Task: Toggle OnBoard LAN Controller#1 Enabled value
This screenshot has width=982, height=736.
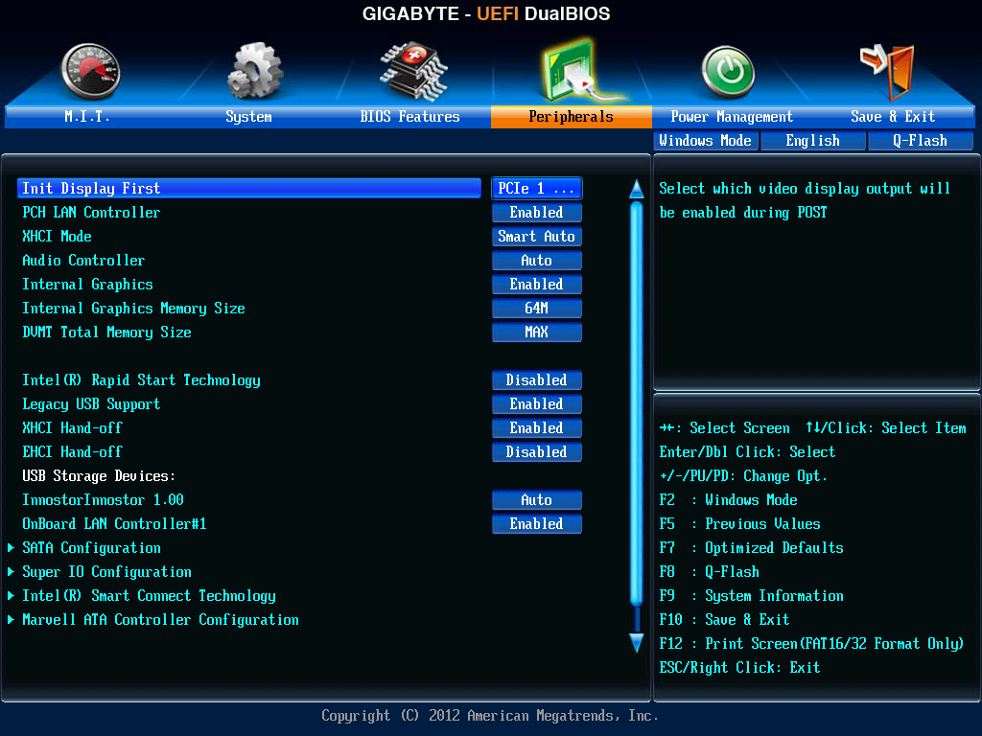Action: pyautogui.click(x=537, y=524)
